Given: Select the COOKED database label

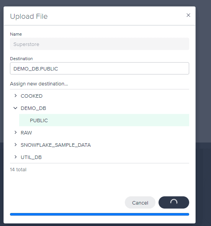Looking at the screenshot, I should click(31, 96).
